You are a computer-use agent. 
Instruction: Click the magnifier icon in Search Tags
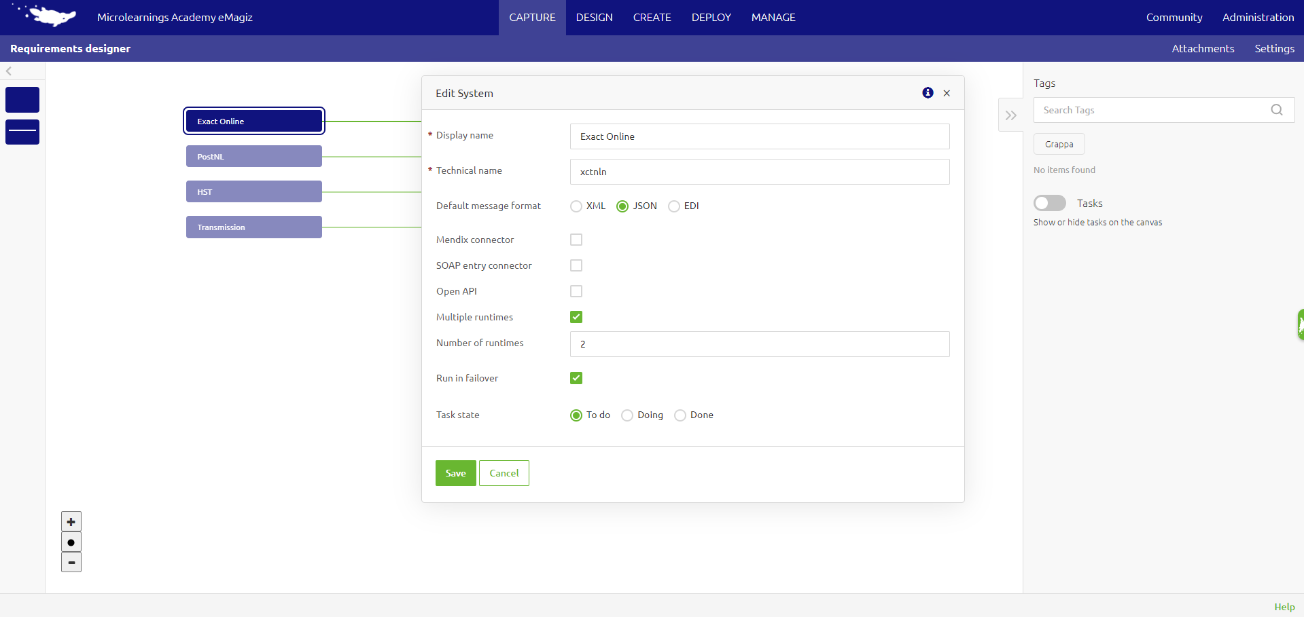(x=1277, y=109)
